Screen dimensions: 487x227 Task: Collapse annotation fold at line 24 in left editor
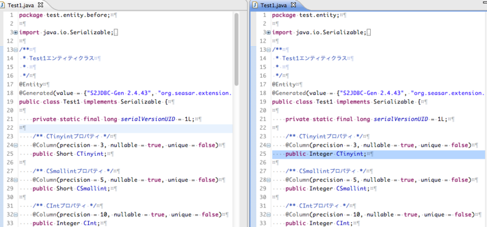16,145
